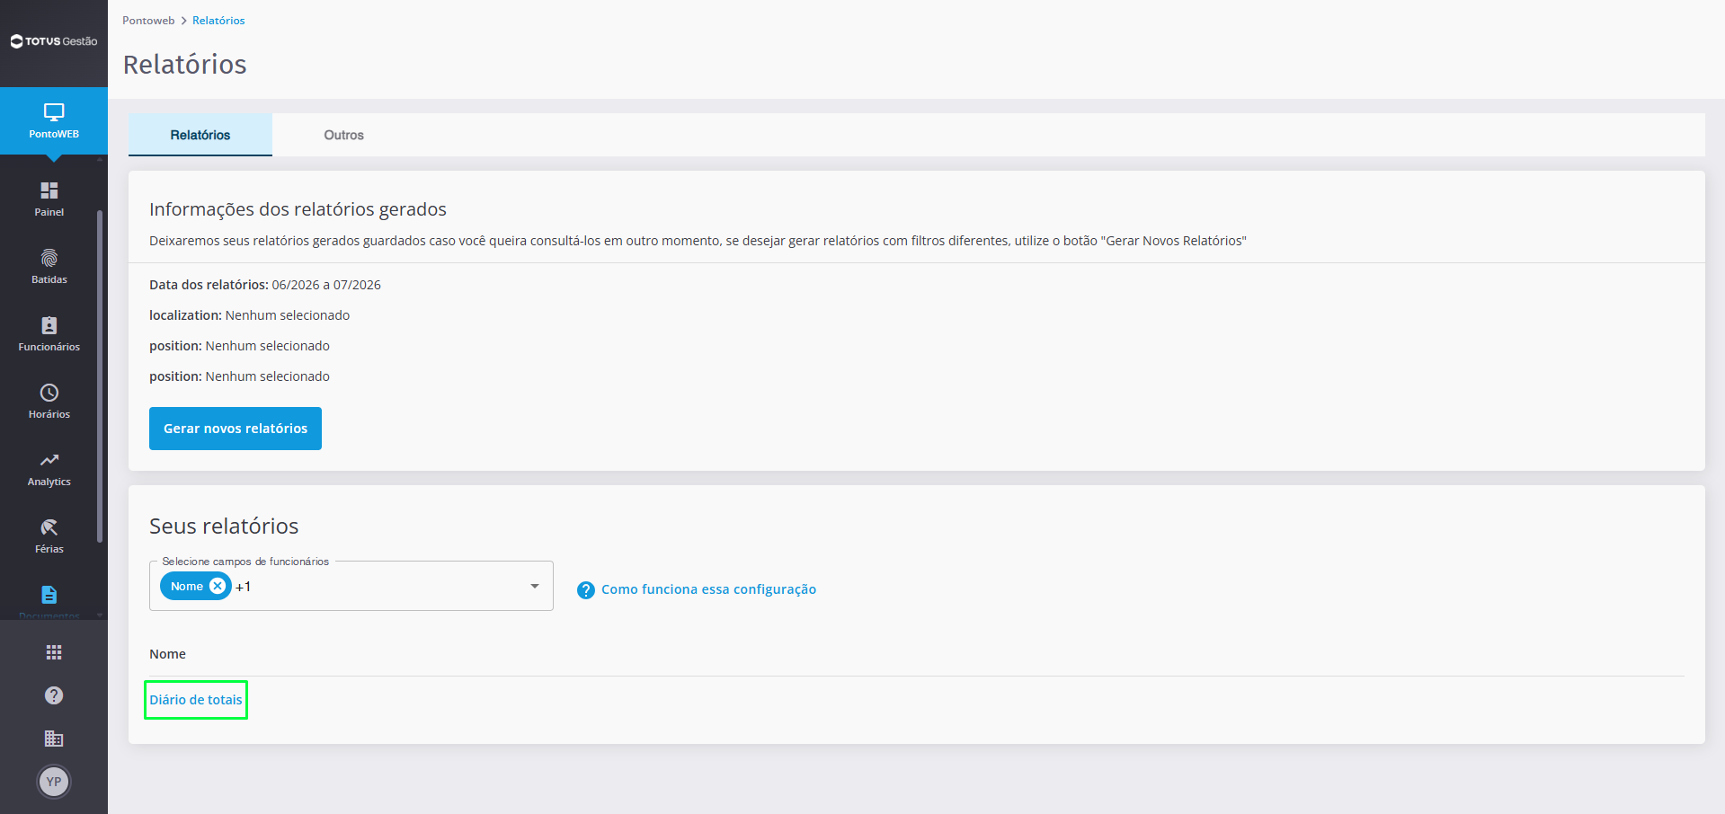Click the +1 additional fields indicator
The height and width of the screenshot is (814, 1725).
coord(243,587)
